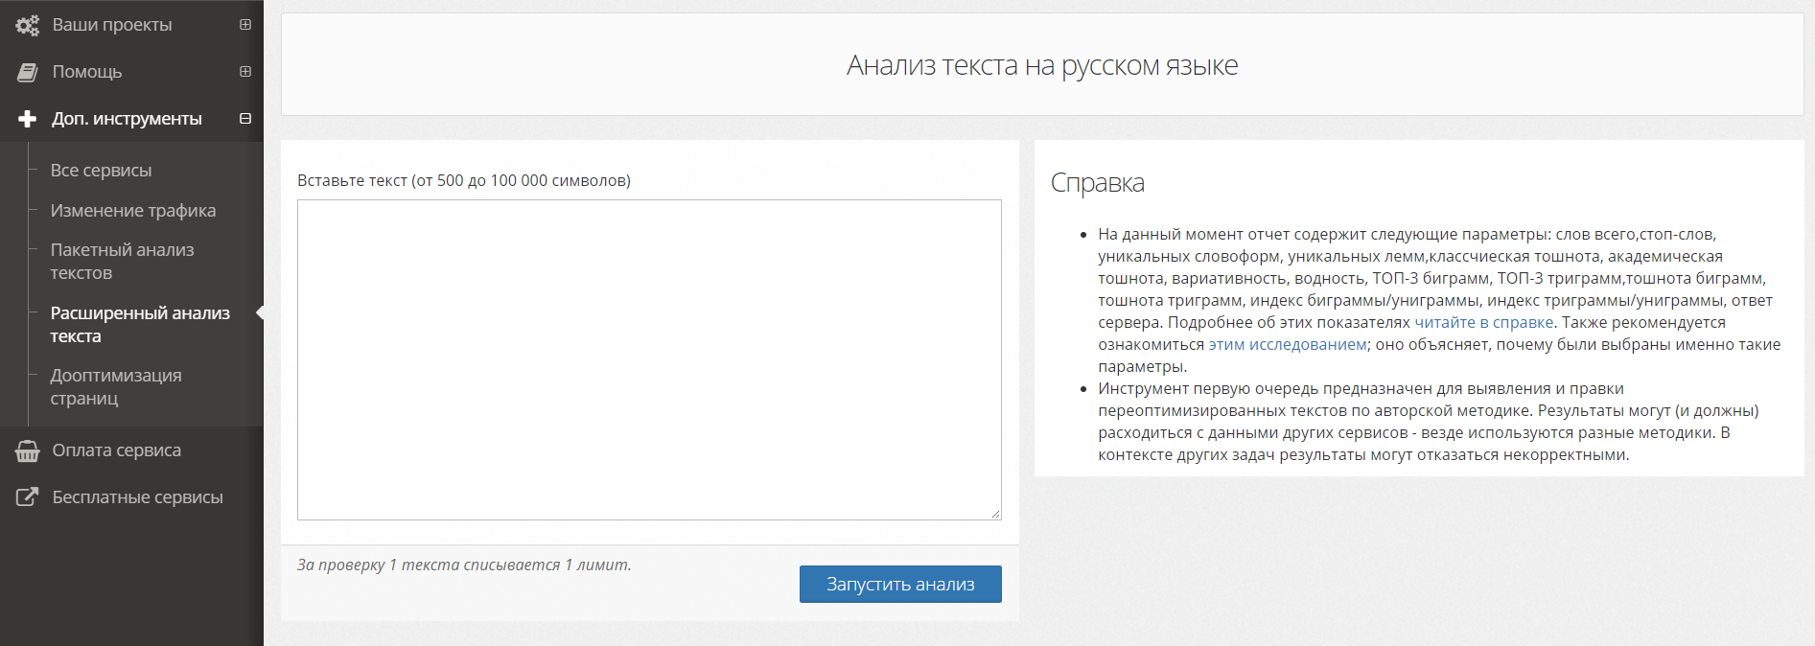Click the plus icon beside Доп. инструменты

(x=27, y=119)
